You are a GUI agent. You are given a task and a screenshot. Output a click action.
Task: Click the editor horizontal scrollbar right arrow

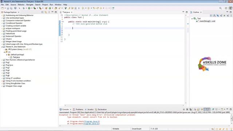(183, 105)
